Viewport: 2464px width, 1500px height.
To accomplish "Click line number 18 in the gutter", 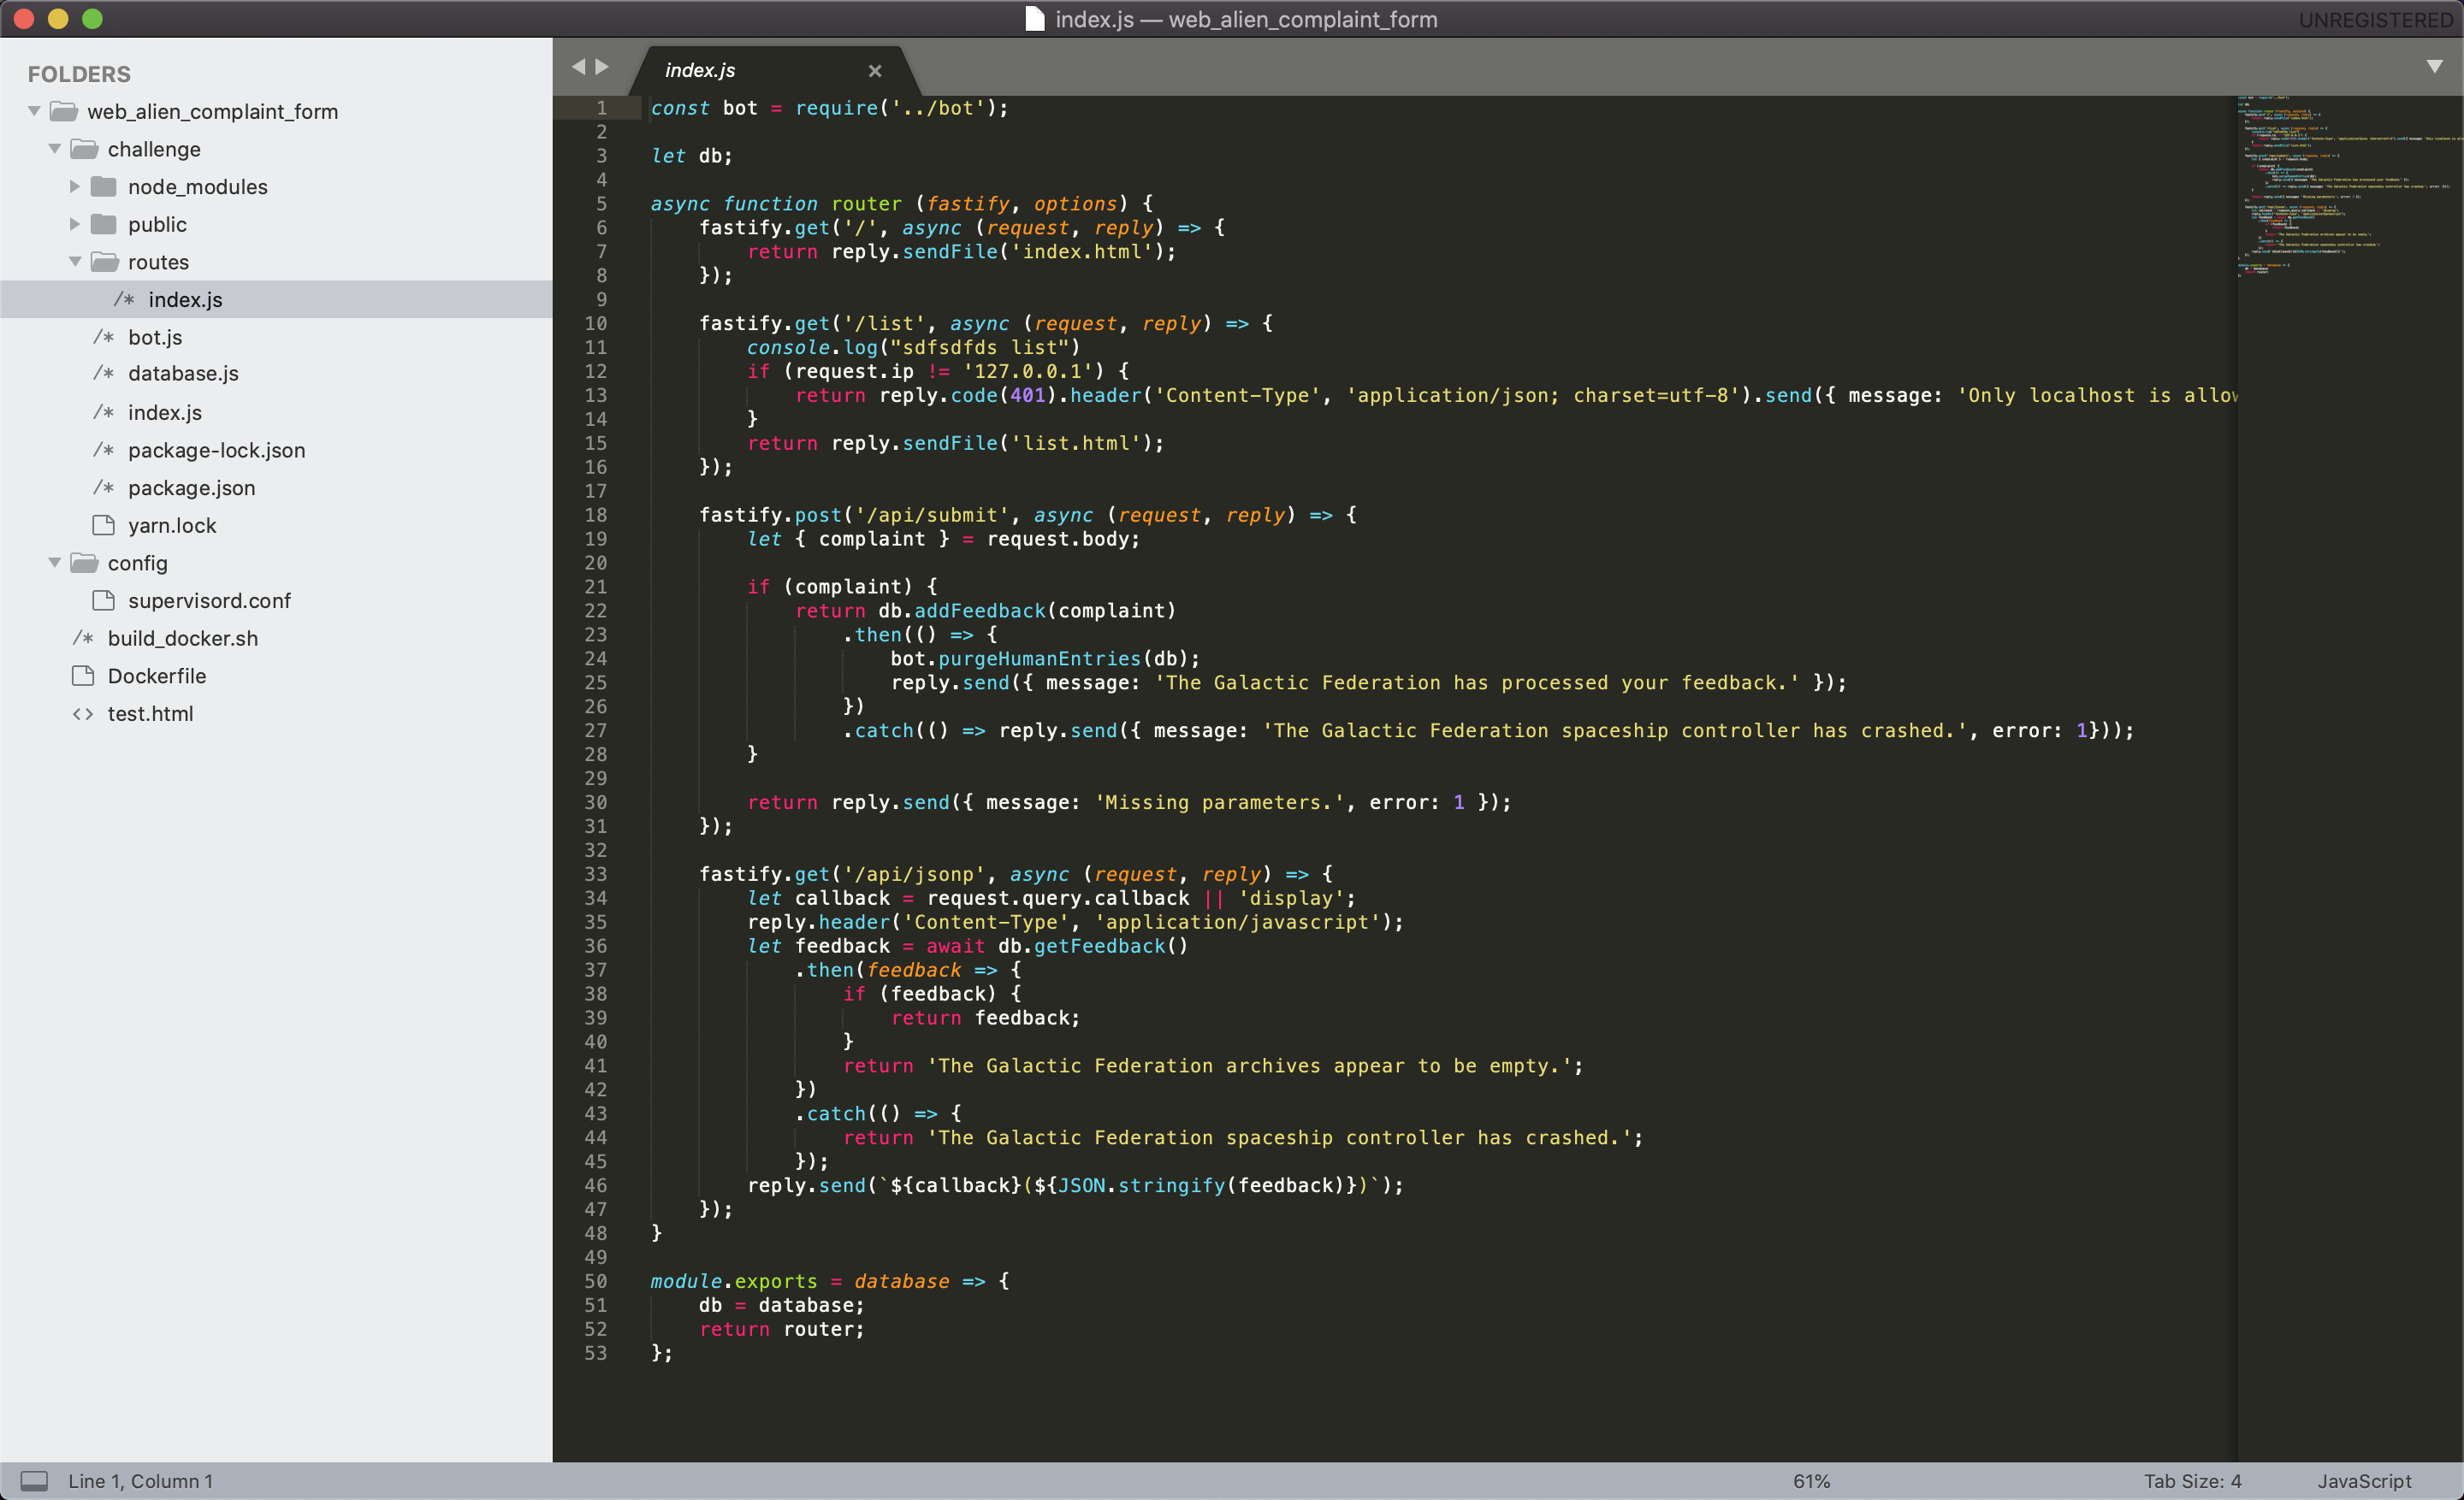I will coord(596,515).
